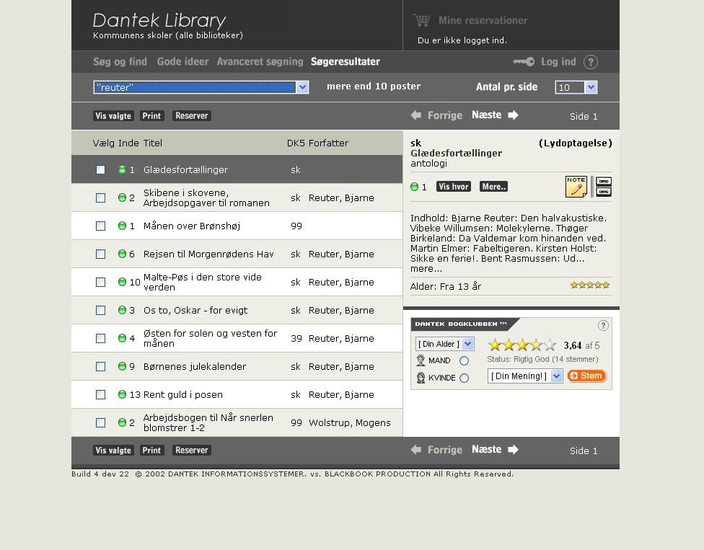704x550 pixels.
Task: Click the orange Stem vote button
Action: tap(587, 376)
